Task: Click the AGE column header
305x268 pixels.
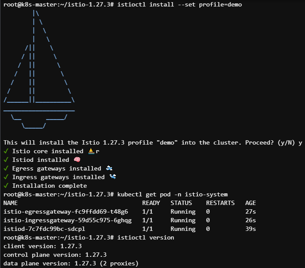Action: pos(251,203)
